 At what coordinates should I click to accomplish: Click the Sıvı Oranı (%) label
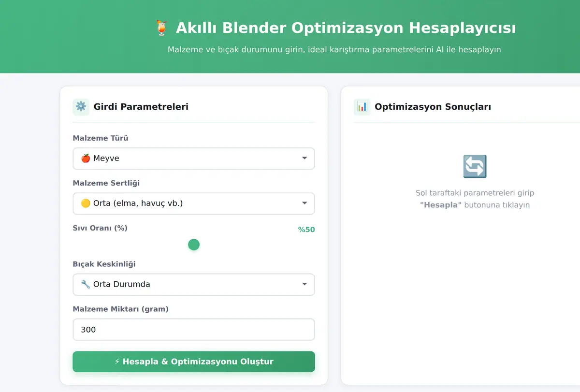point(100,228)
